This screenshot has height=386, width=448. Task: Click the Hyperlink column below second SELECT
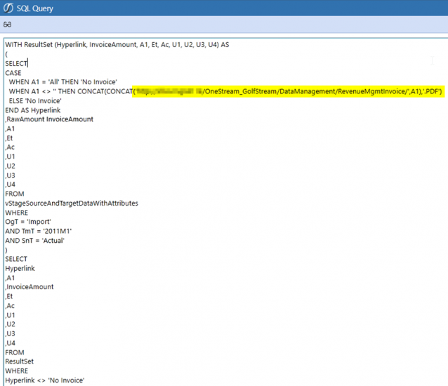click(20, 268)
